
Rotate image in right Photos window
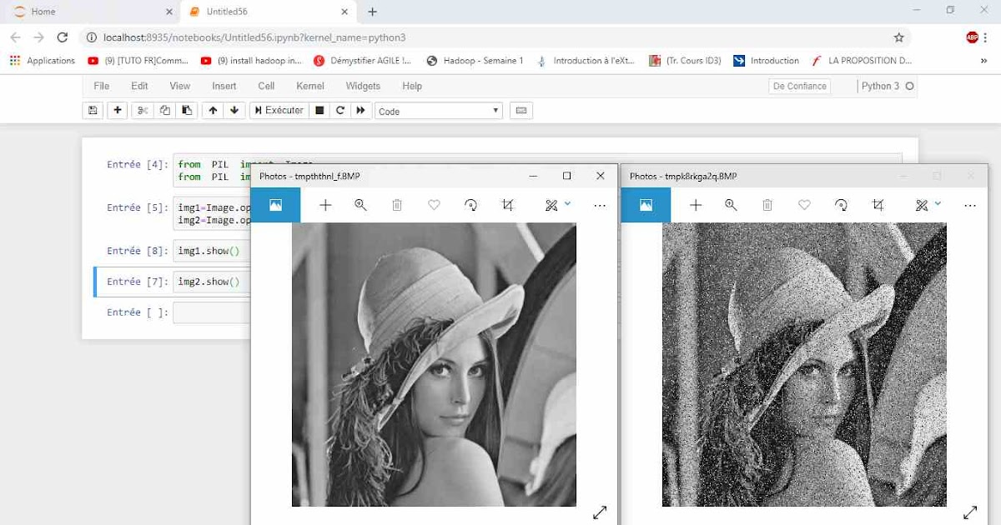point(841,205)
